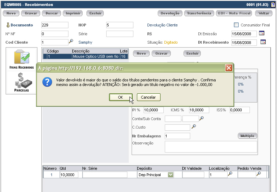Screen dimensions: 277x192
Task: Click the C.Custo search magnifier
Action: tap(193, 127)
